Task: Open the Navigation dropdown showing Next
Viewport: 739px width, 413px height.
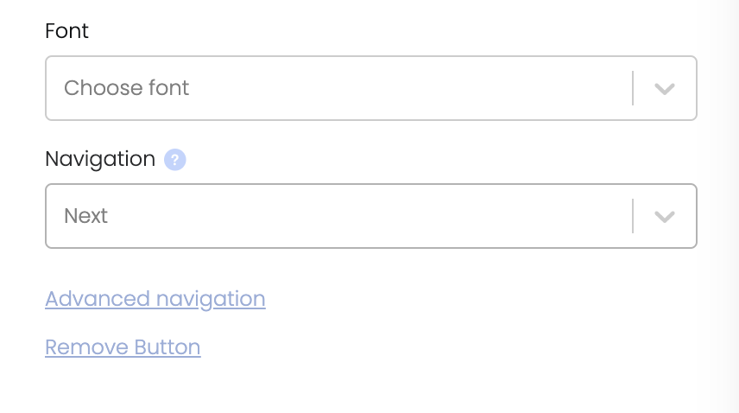Action: [x=371, y=216]
